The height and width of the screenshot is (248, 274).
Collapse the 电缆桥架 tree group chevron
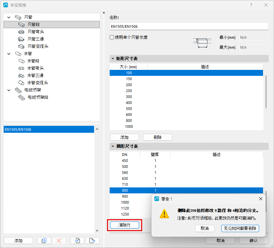click(9, 90)
